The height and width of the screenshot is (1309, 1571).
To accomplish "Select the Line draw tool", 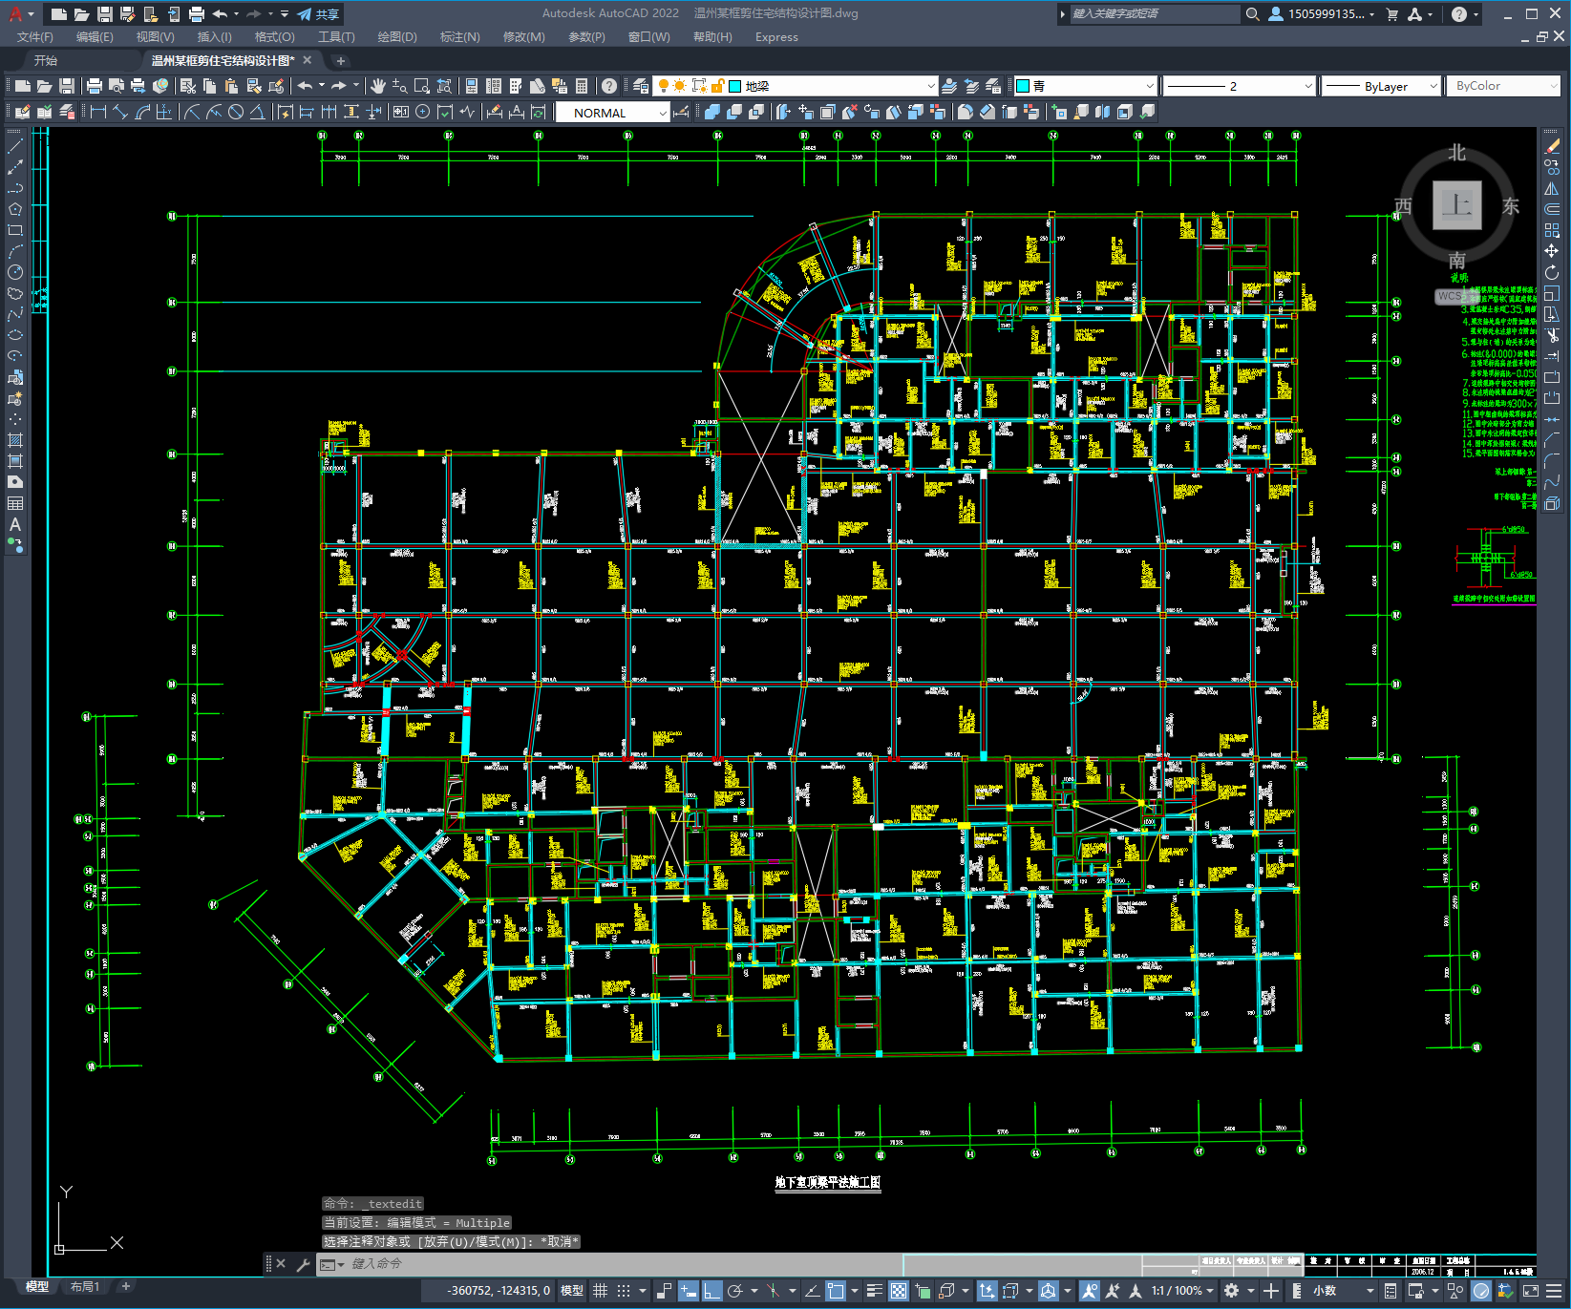I will click(15, 146).
